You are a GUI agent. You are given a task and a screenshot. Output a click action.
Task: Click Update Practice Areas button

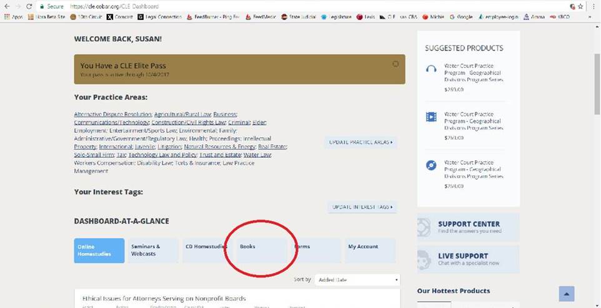(x=360, y=142)
